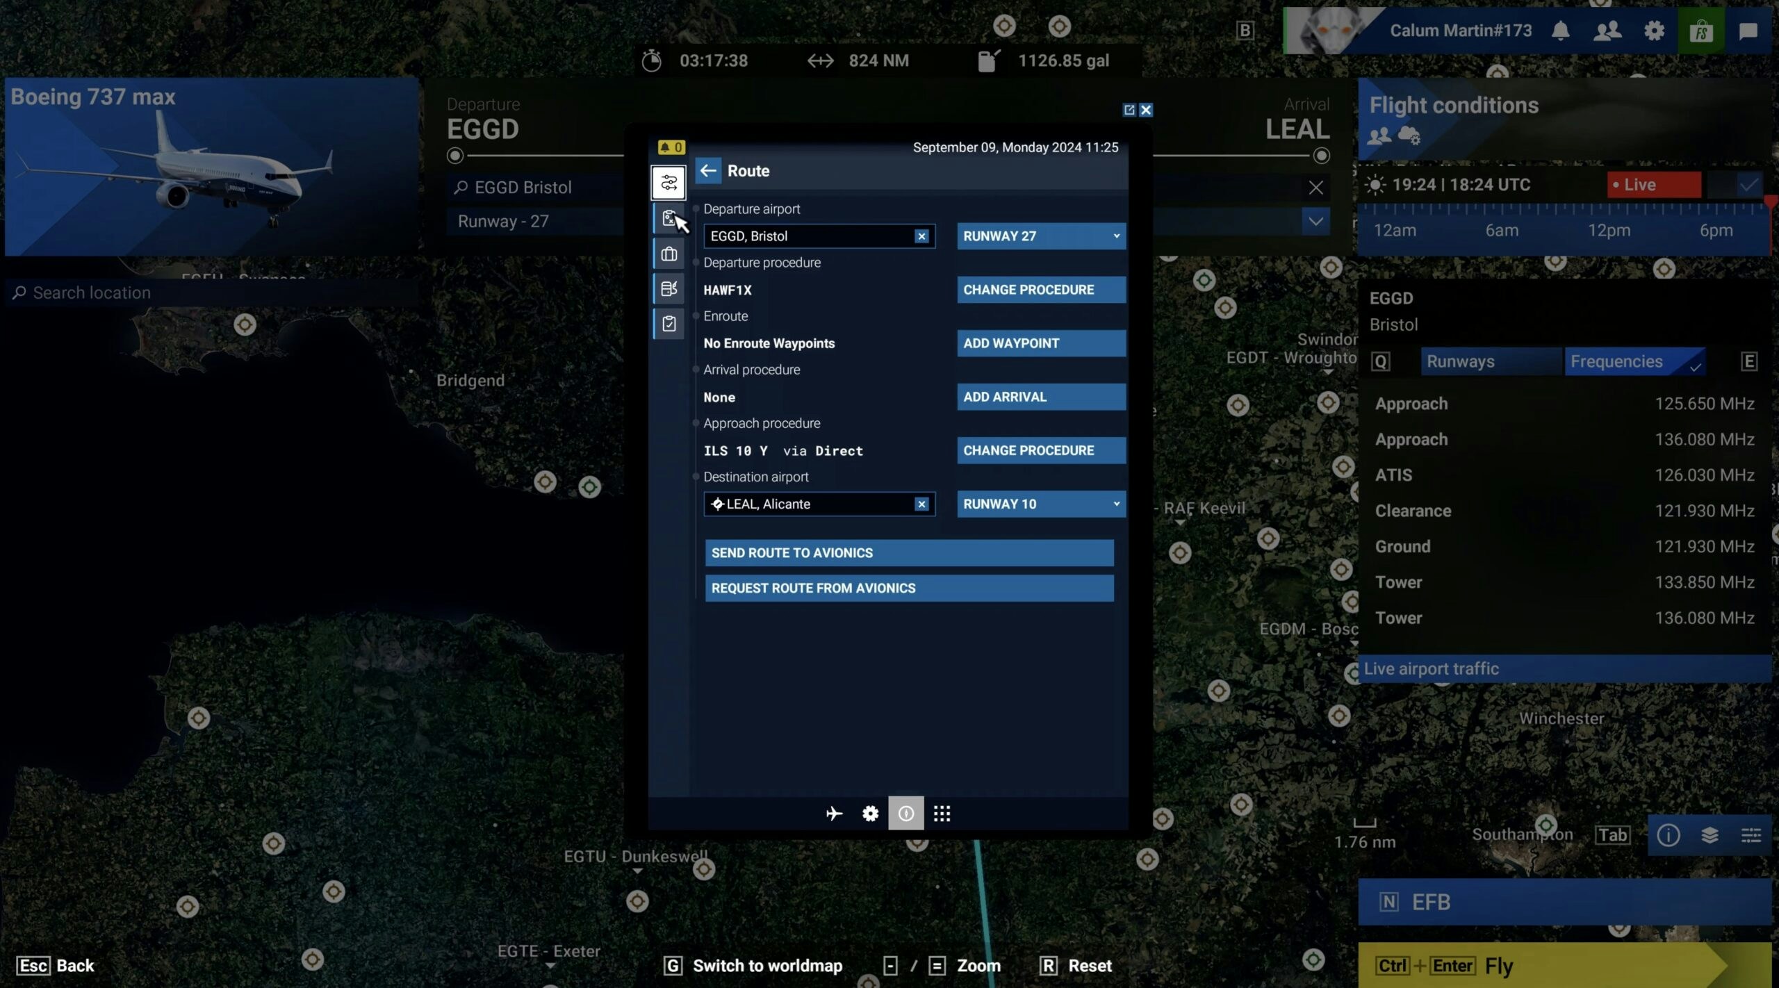Screen dimensions: 1779x988
Task: Open the EFB apps grid icon
Action: click(942, 813)
